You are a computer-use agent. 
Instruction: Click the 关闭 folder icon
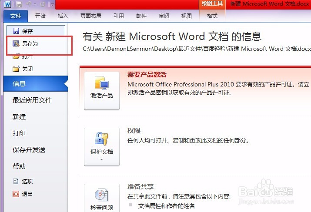pyautogui.click(x=16, y=69)
